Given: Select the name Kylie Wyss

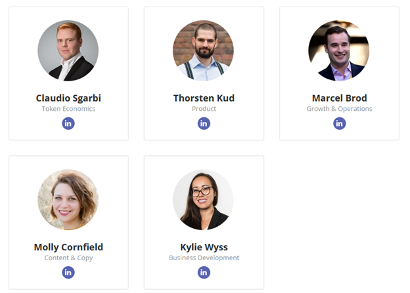Looking at the screenshot, I should click(204, 247).
